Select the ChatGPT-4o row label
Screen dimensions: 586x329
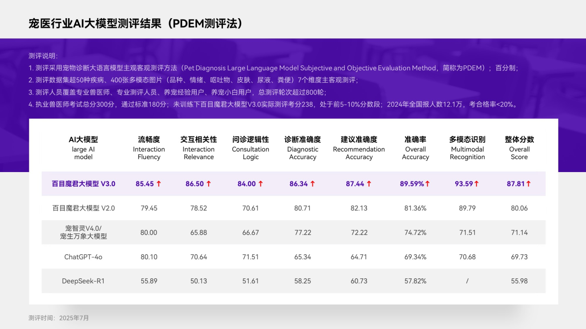point(83,257)
